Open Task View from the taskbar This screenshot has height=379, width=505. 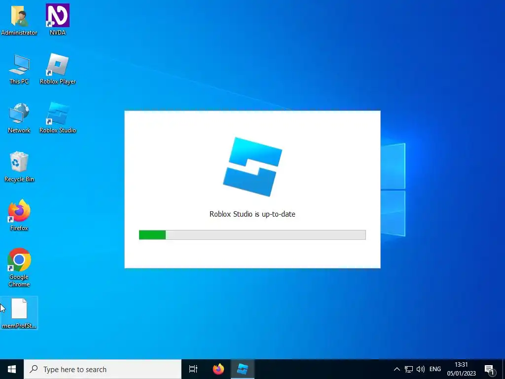click(x=193, y=369)
